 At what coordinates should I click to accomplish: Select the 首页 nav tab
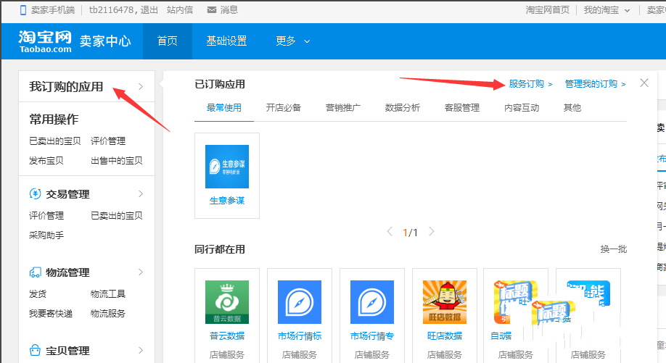point(168,41)
